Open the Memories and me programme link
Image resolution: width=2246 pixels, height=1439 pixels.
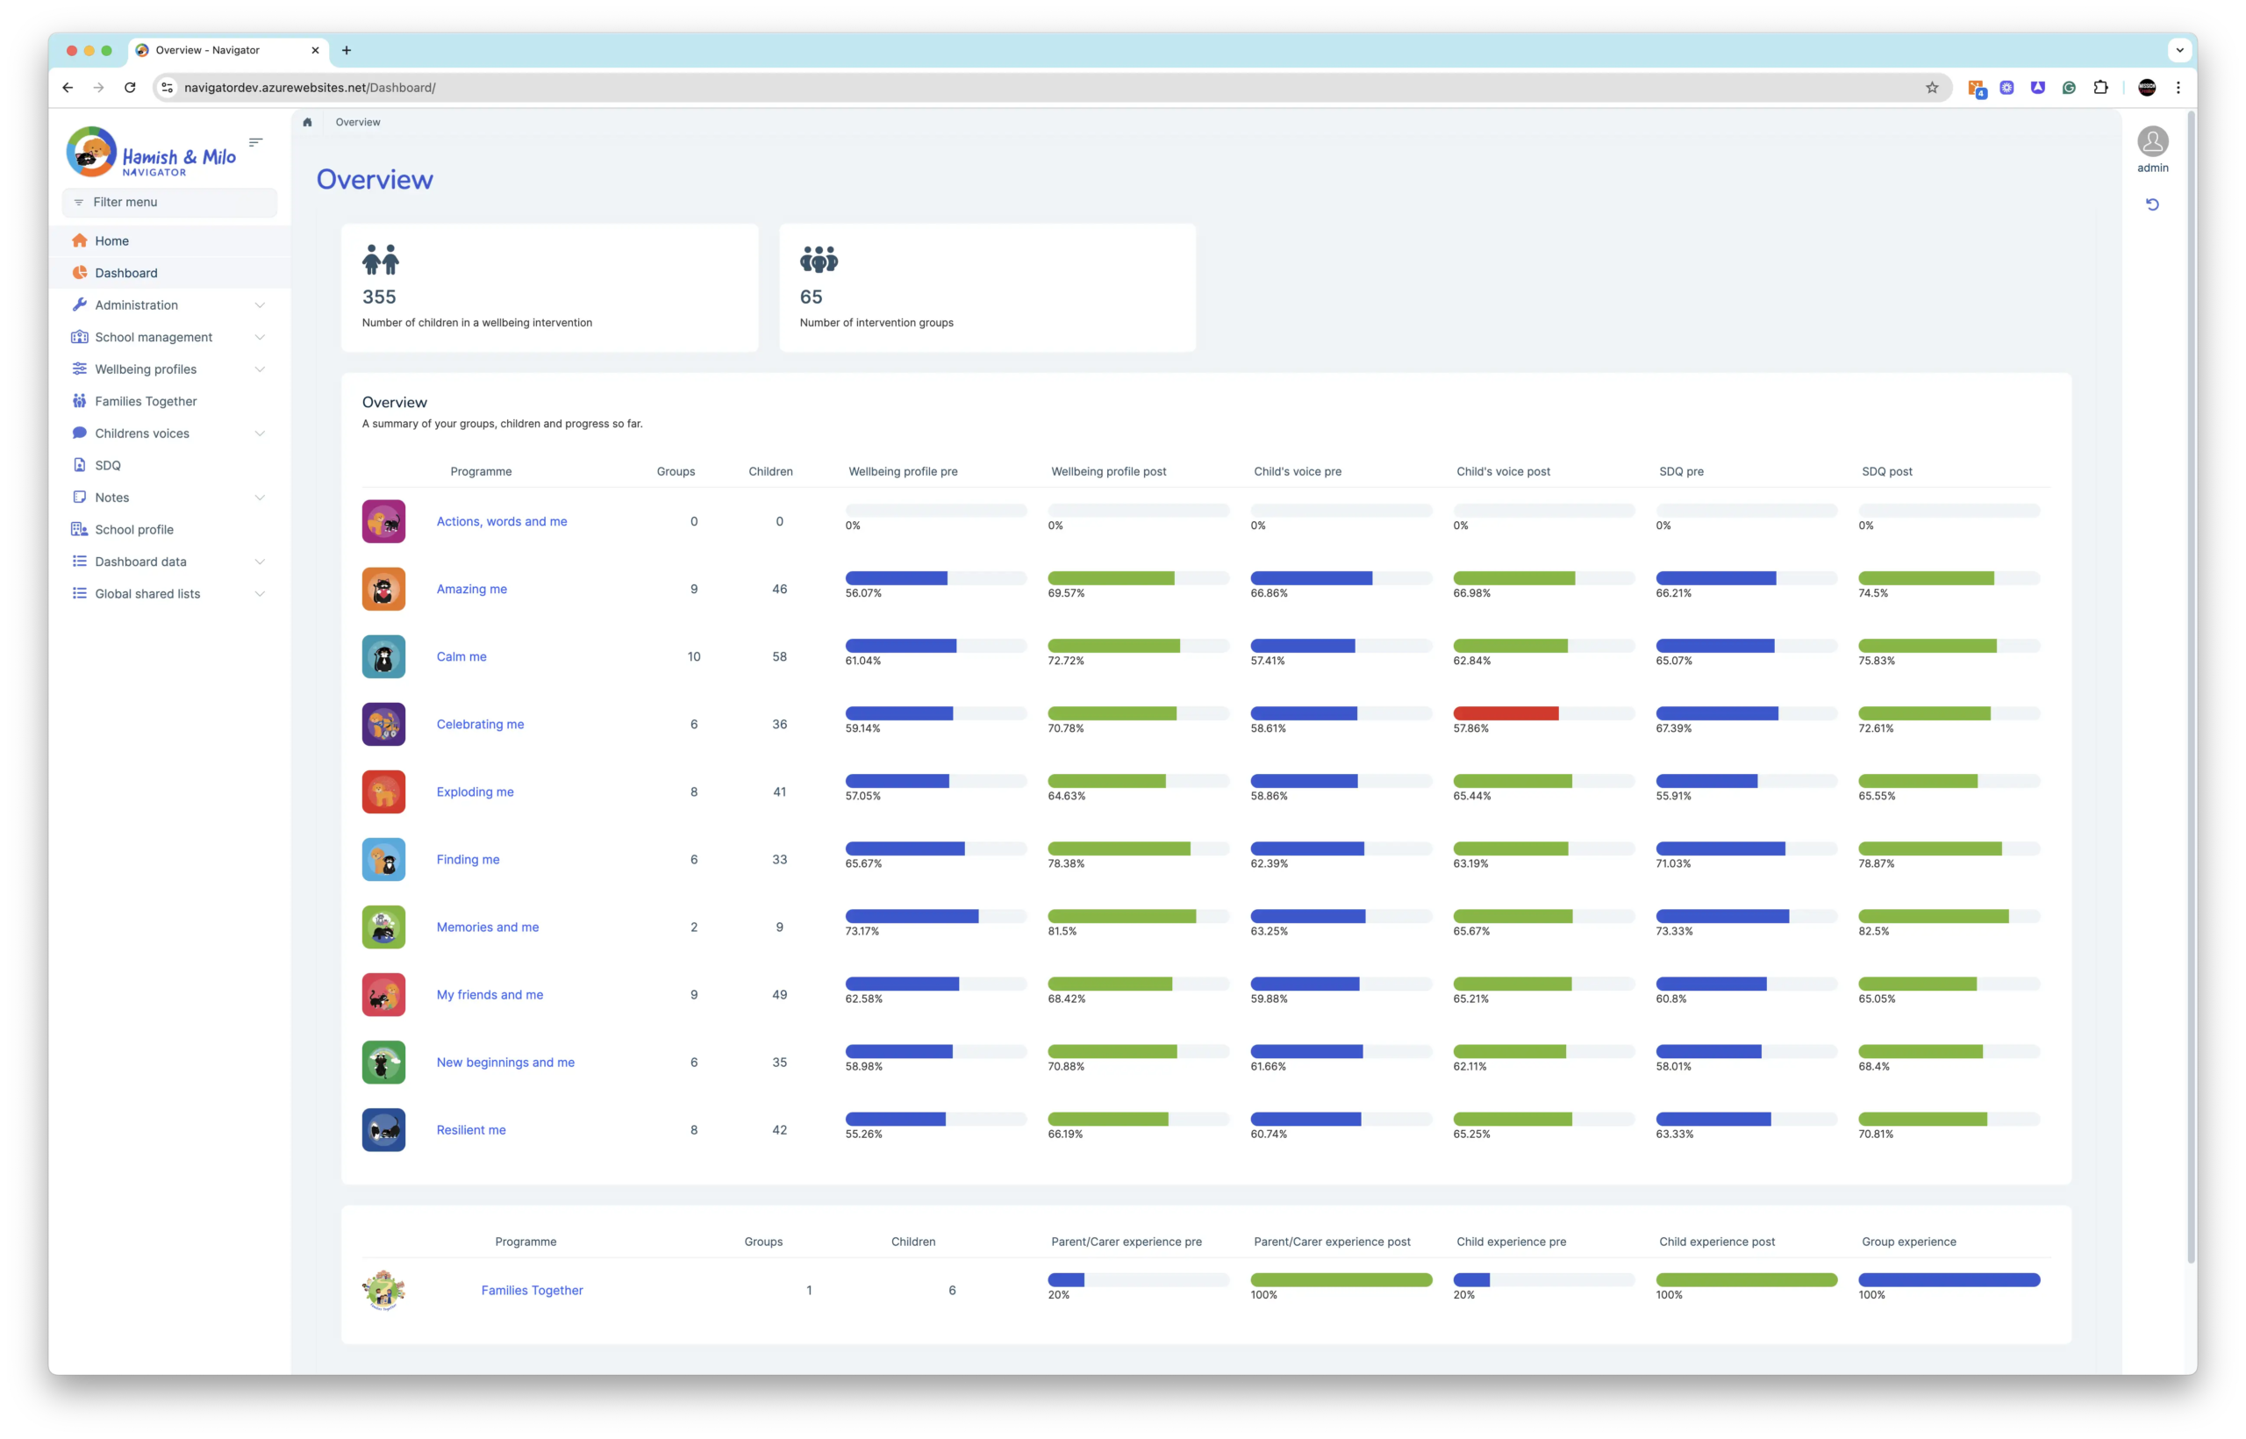(x=487, y=927)
